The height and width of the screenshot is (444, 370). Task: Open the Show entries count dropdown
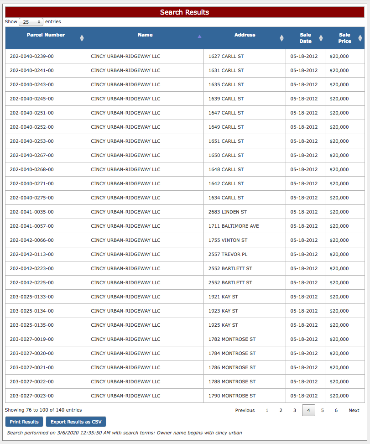pos(31,22)
